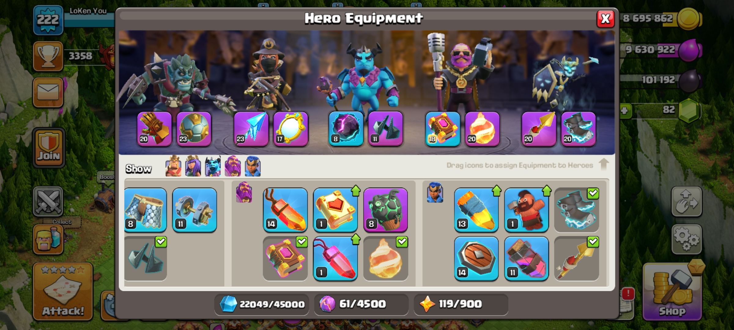Open the Shop
The width and height of the screenshot is (734, 330).
672,292
